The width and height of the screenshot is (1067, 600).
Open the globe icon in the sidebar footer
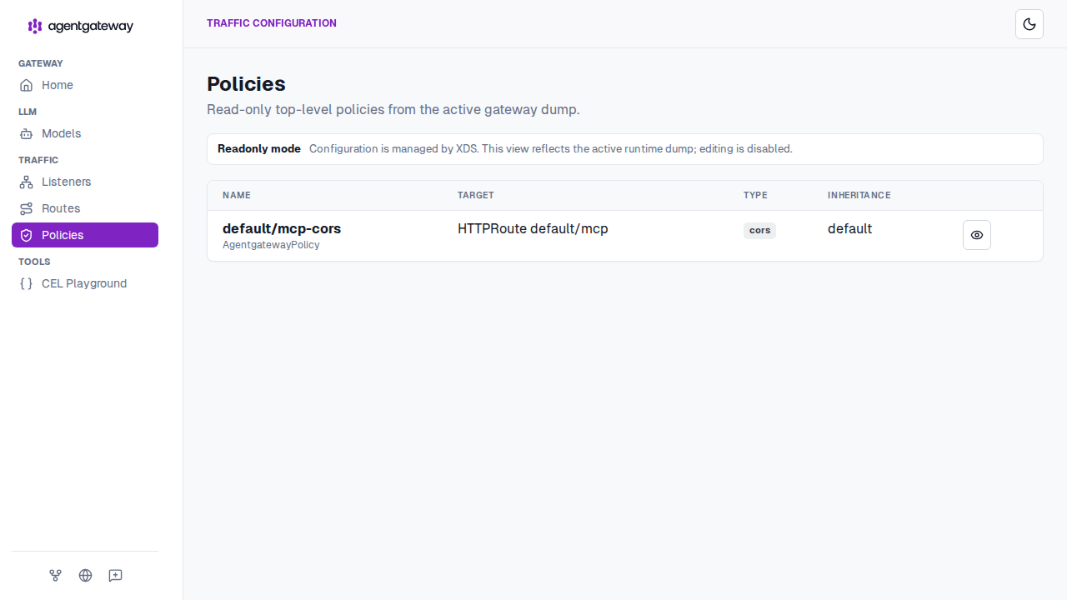pos(85,575)
